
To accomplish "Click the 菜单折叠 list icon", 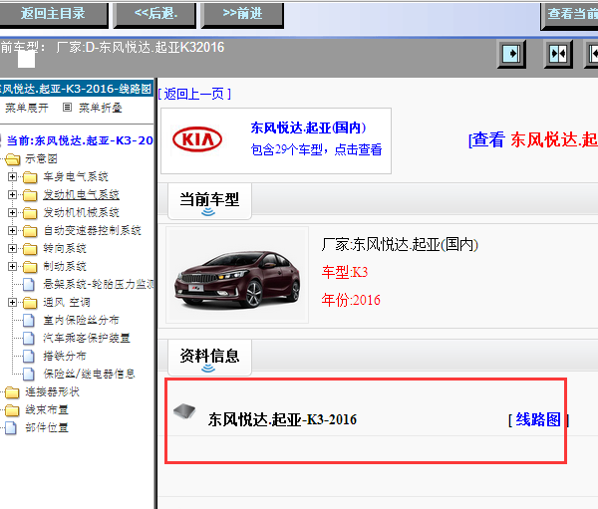I will click(67, 108).
